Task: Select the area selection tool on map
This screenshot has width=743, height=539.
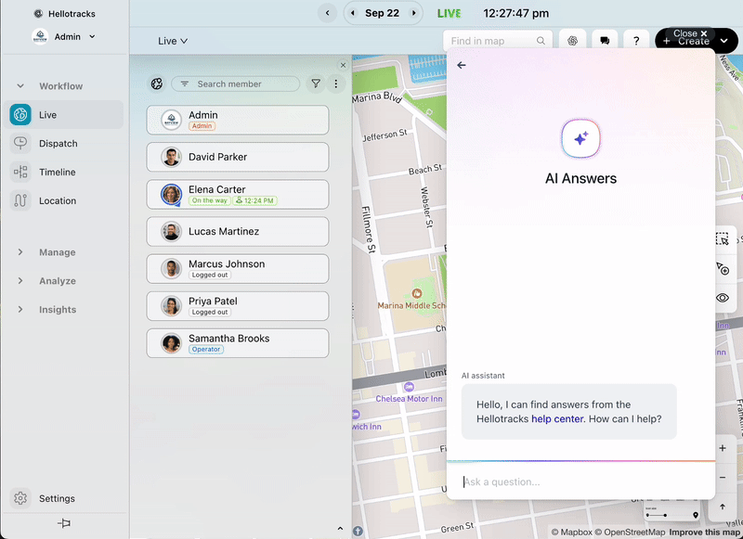Action: tap(723, 239)
